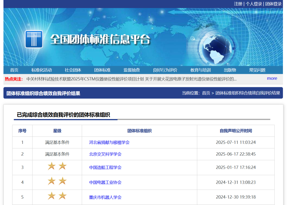The image size is (288, 205).
Task: Click the timestamp 2024-12-31 13:08:23
Action: (x=236, y=182)
